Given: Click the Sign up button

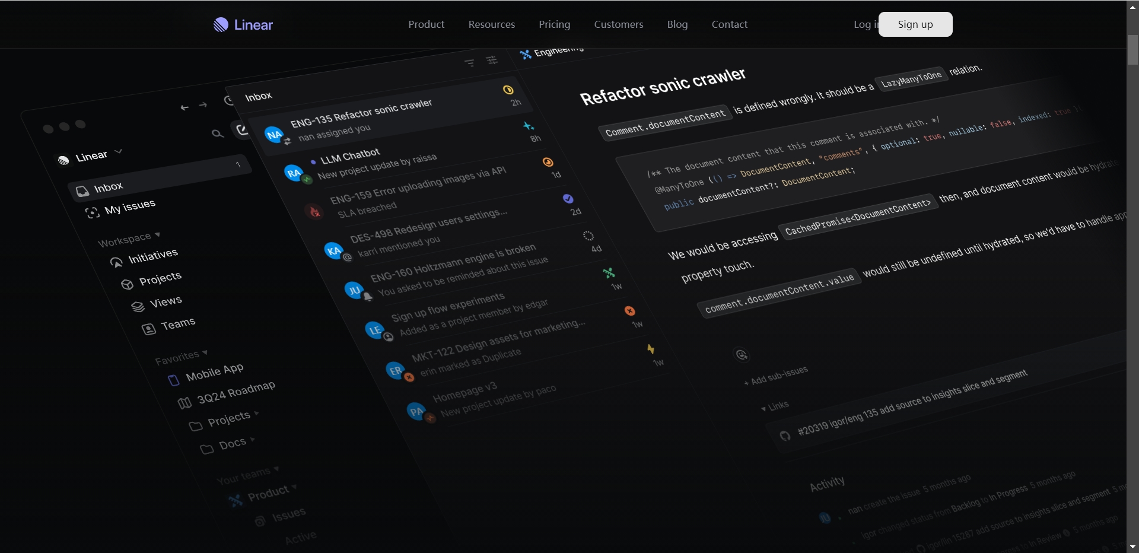Looking at the screenshot, I should click(915, 24).
